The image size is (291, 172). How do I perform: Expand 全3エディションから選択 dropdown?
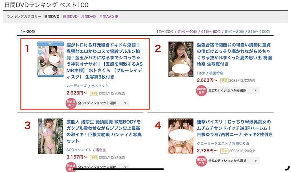click(x=103, y=103)
